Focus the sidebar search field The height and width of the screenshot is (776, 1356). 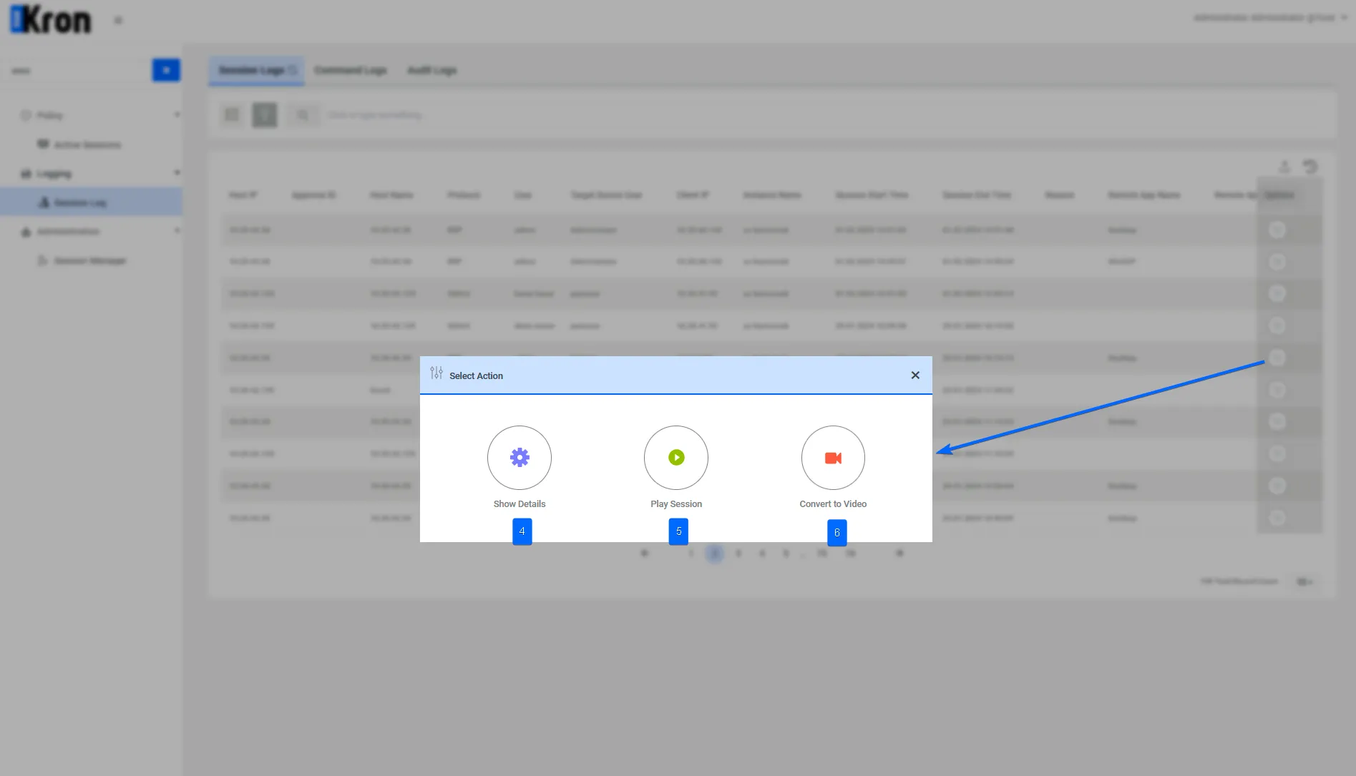[79, 70]
